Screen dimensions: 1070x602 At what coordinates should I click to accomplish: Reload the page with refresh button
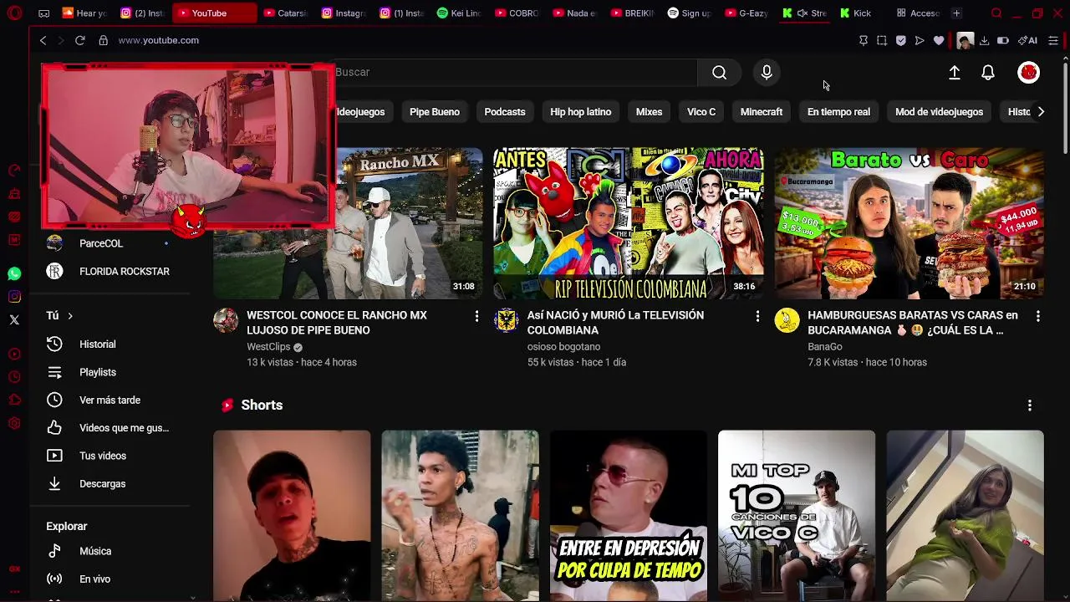pos(79,40)
